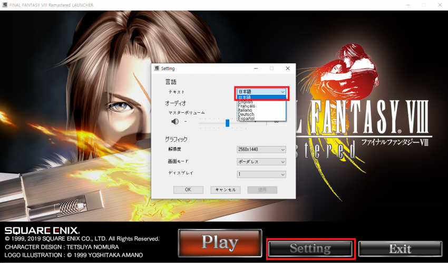Choose English from the language list
The height and width of the screenshot is (263, 448).
[261, 102]
